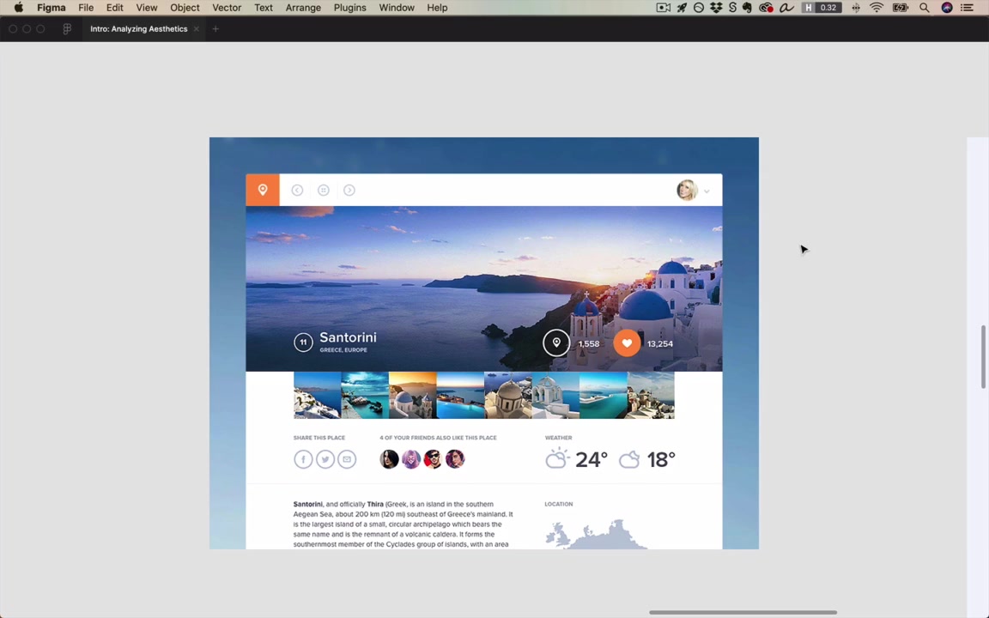Click the orange location pin logo
Viewport: 989px width, 618px height.
263,190
